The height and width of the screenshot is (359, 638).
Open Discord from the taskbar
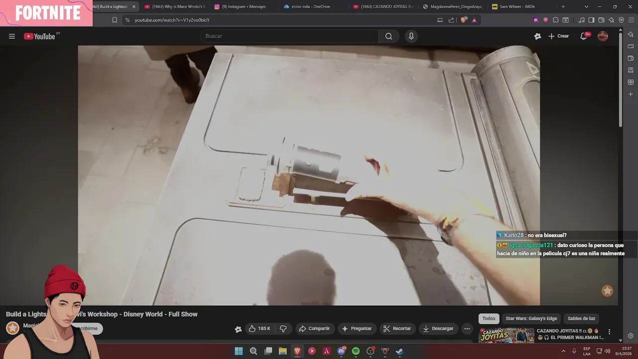pos(341,351)
